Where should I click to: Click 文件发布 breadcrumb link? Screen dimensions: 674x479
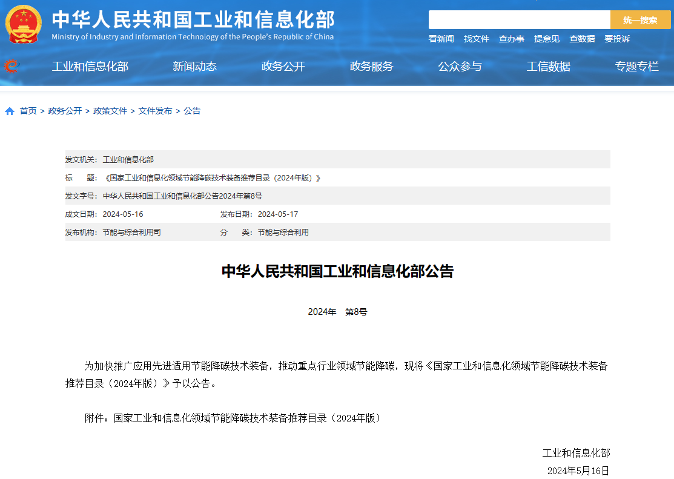[x=155, y=111]
